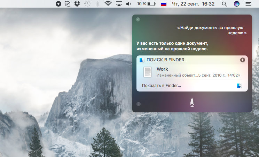Pin Finder results with plus button
Viewport: 259px width, 157px height.
[243, 60]
